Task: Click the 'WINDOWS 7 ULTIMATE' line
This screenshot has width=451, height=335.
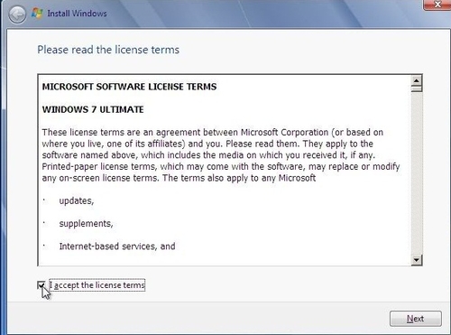Action: (93, 109)
